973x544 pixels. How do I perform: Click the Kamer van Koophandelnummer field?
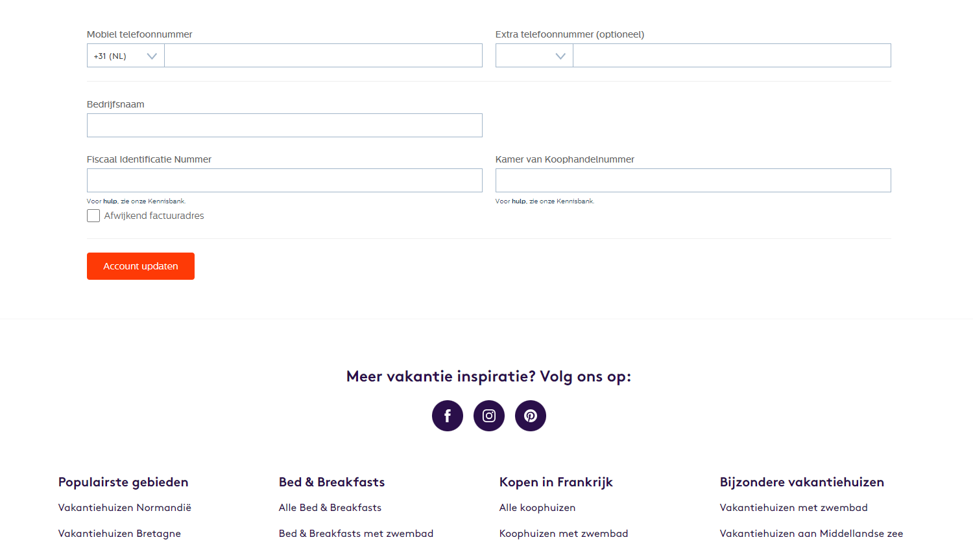(x=693, y=181)
